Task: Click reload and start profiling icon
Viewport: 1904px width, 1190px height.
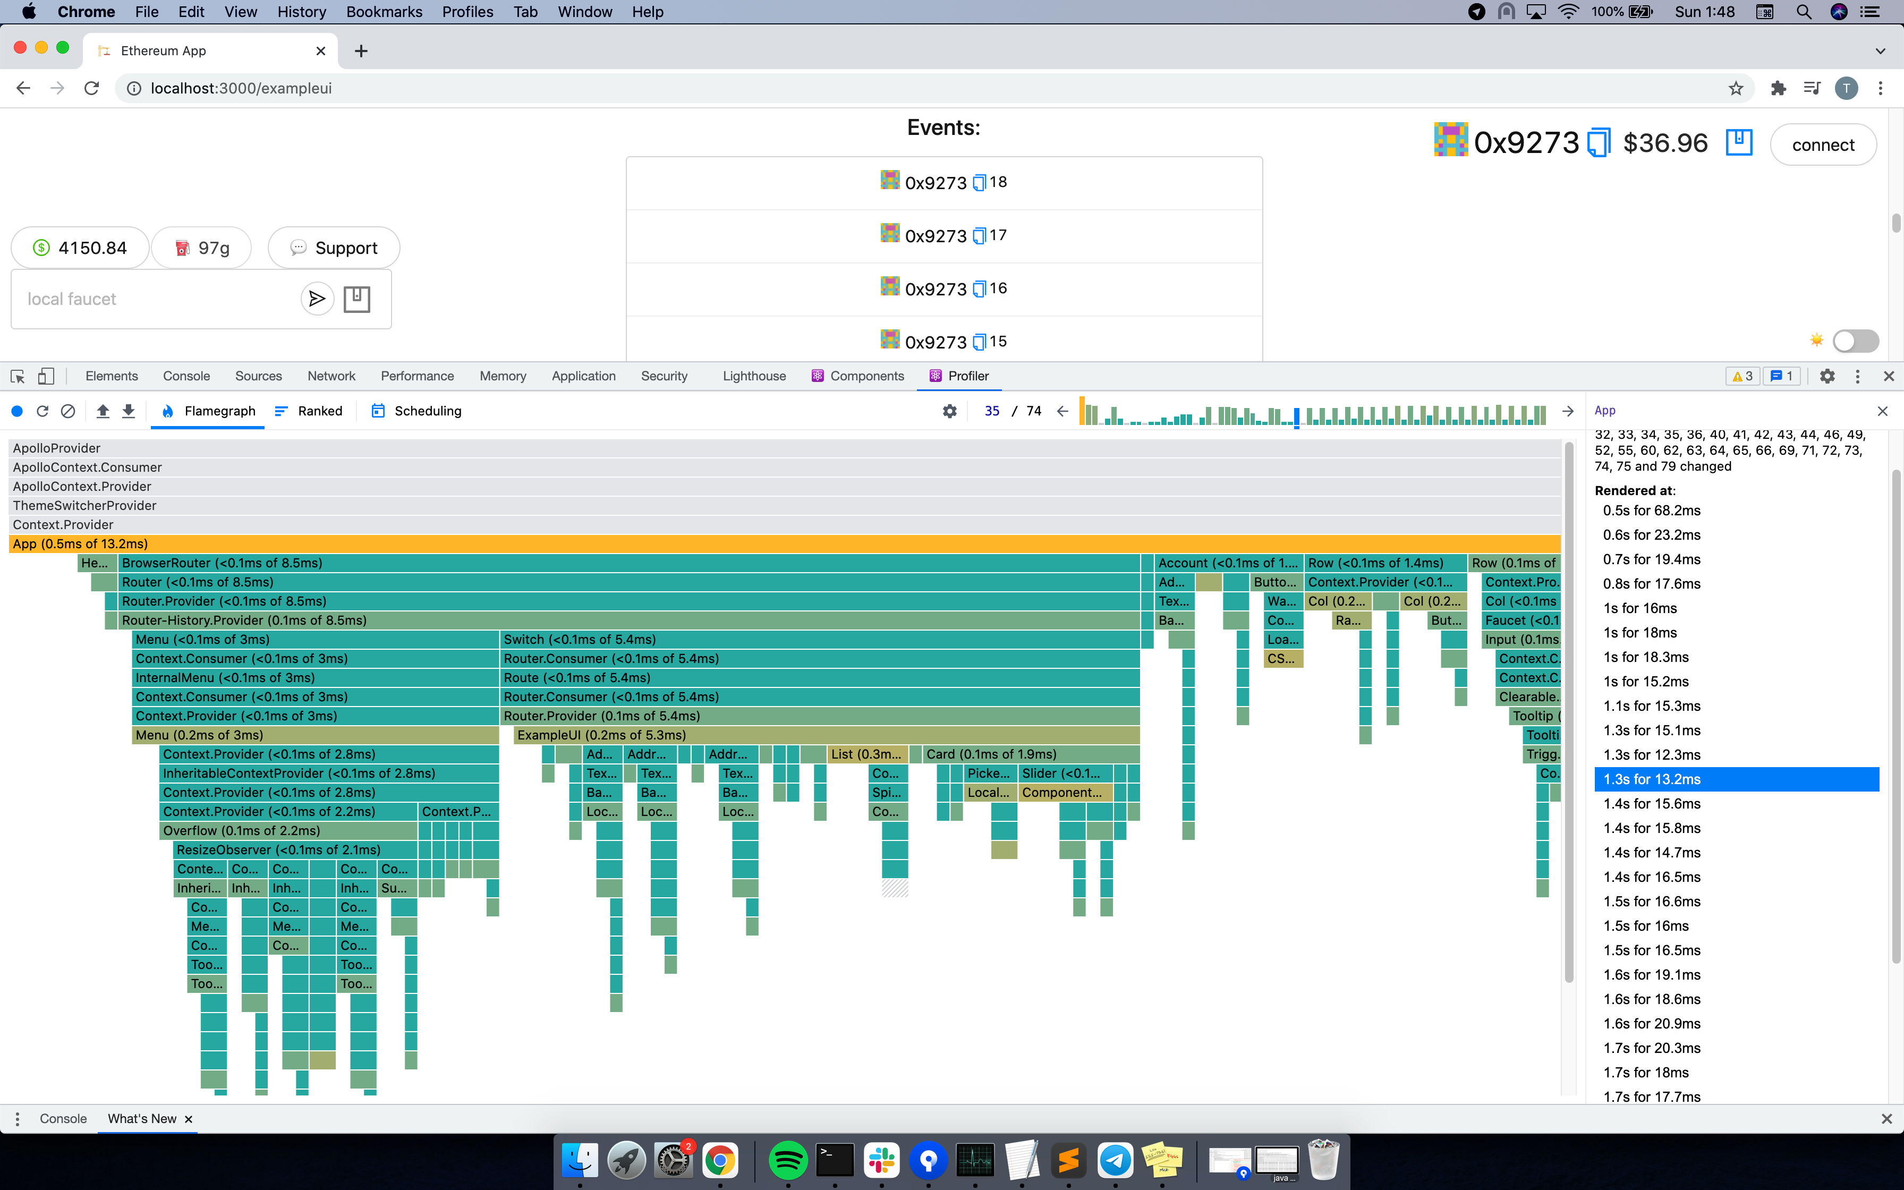Action: point(42,411)
